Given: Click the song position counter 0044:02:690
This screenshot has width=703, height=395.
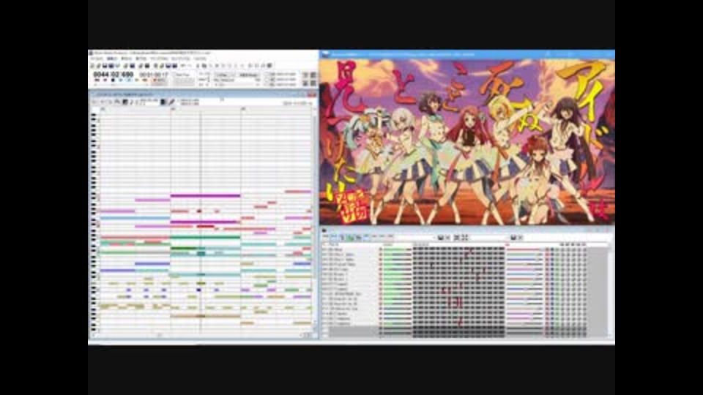Looking at the screenshot, I should click(114, 74).
